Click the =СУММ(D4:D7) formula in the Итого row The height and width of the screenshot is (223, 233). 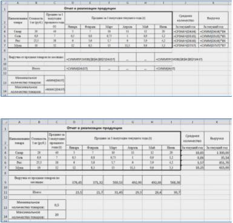[x=82, y=69]
